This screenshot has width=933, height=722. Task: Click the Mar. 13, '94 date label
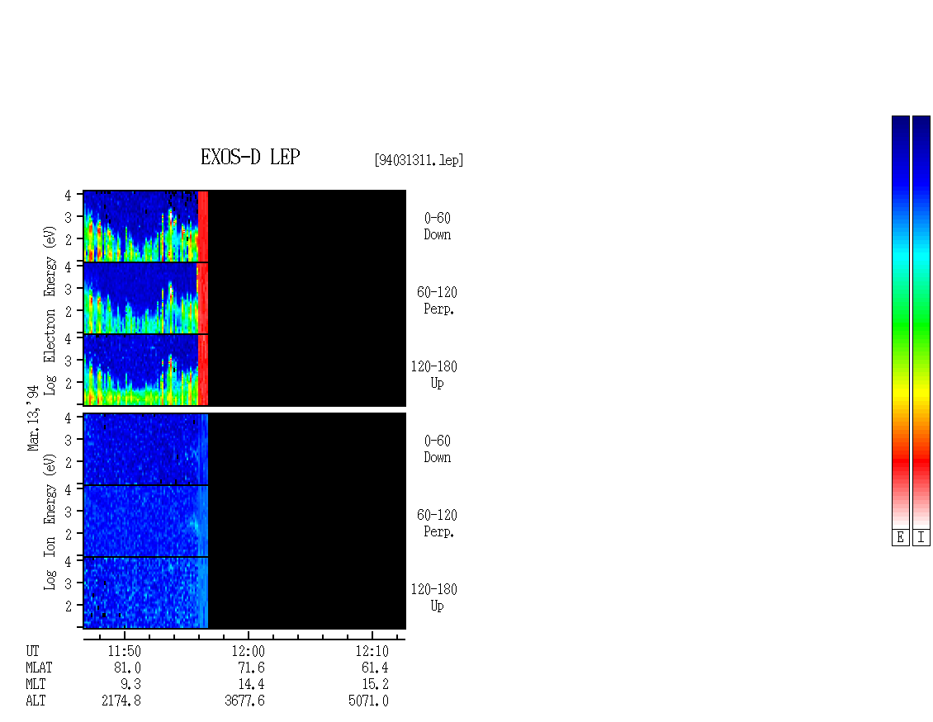[x=33, y=418]
